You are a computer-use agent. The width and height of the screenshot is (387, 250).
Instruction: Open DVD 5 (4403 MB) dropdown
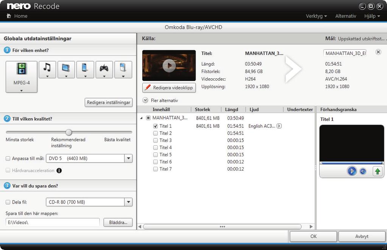[128, 158]
